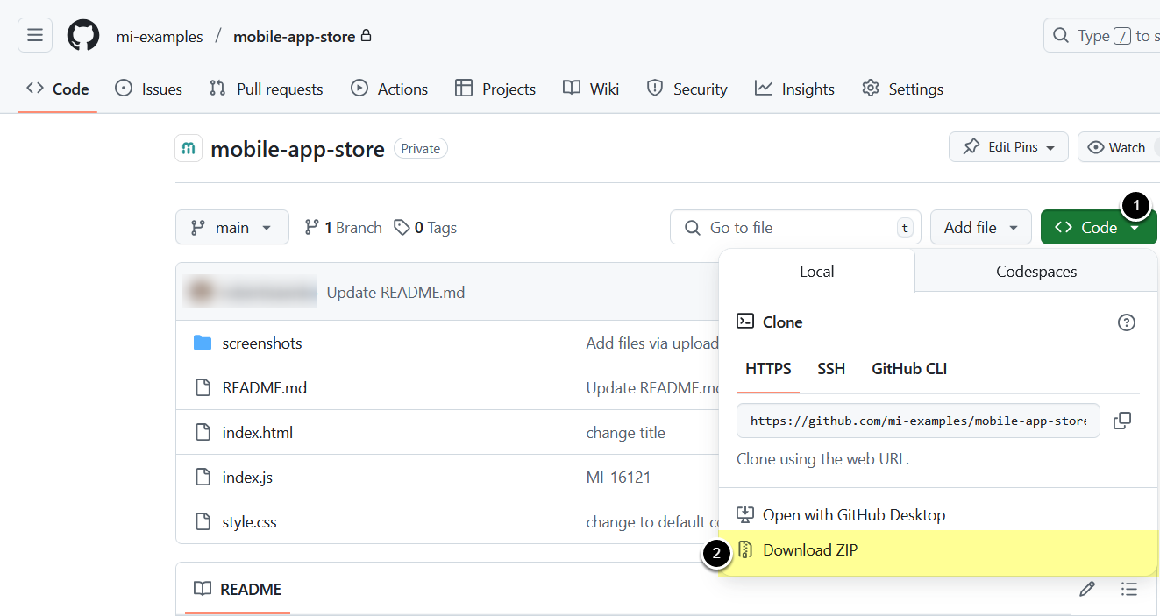1160x616 pixels.
Task: Open the hamburger navigation menu
Action: (35, 36)
